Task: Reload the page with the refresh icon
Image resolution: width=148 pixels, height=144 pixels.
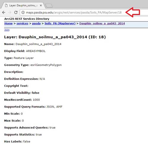Action: click(16, 12)
